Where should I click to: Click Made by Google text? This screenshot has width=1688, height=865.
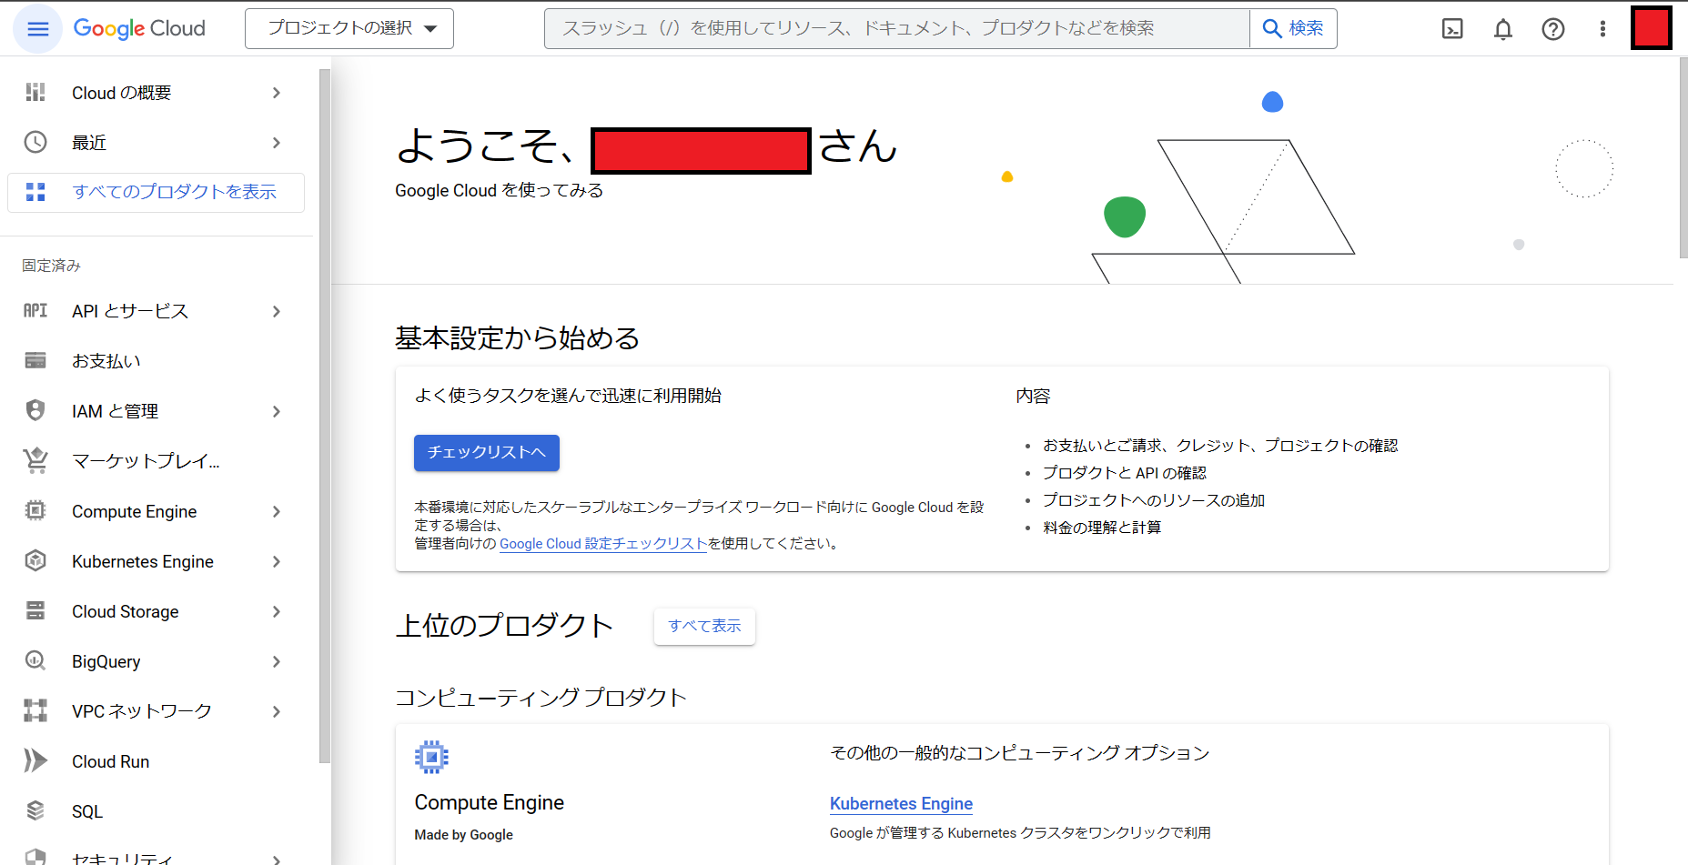pyautogui.click(x=464, y=835)
